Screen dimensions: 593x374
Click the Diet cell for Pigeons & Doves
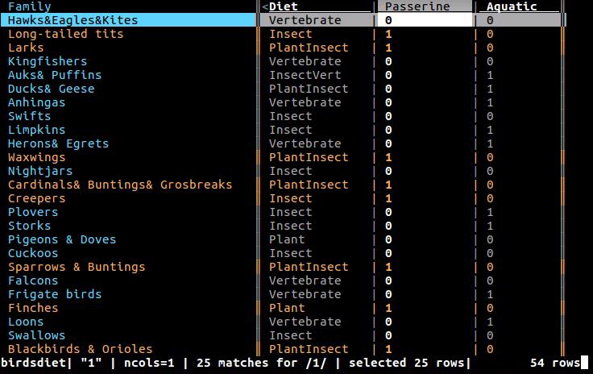(x=287, y=239)
